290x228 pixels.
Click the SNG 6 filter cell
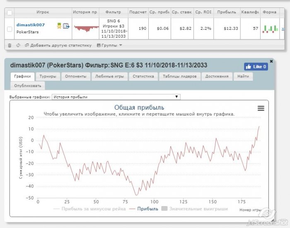(x=114, y=29)
